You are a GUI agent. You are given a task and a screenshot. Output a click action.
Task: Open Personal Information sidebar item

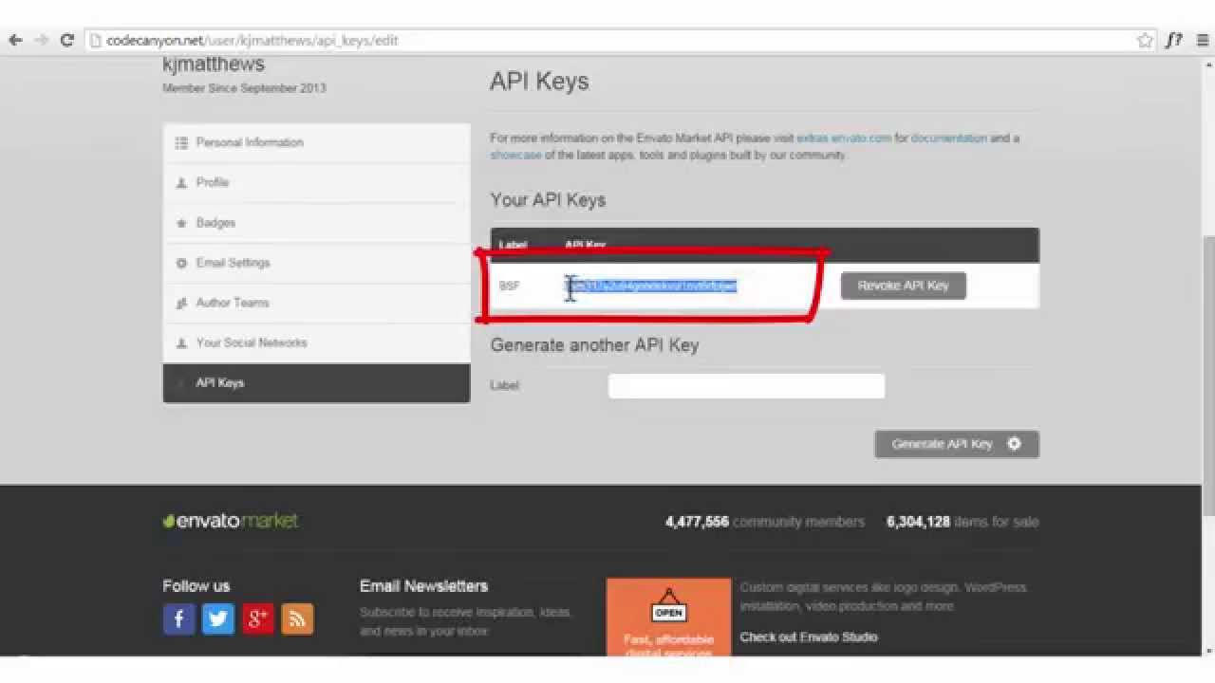pos(316,142)
